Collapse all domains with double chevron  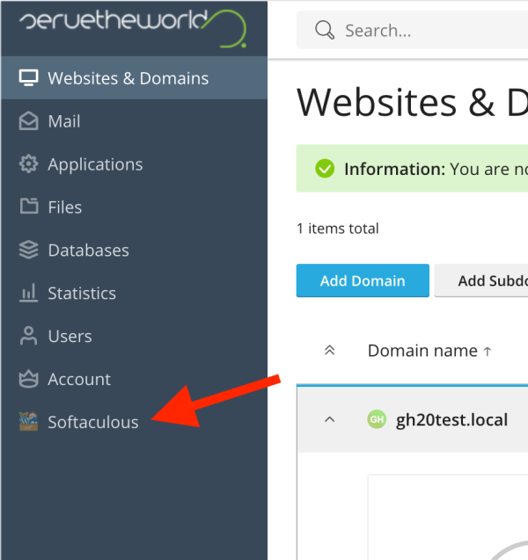pos(330,351)
